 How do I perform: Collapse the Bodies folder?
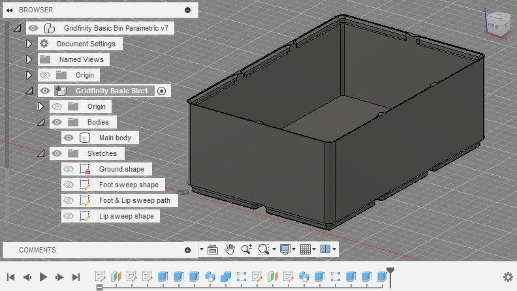(x=41, y=123)
